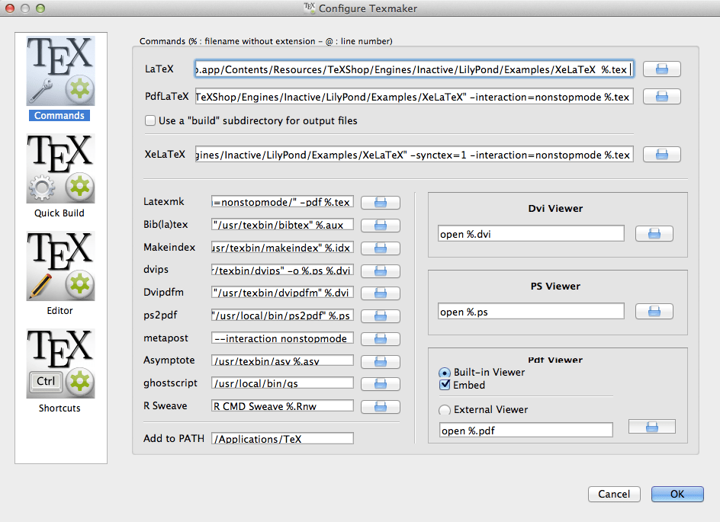Click inside the PdfLaTeX command field

[x=414, y=97]
